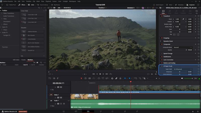
Task: Click the Flip horizontal icon in Transform
Action: tap(174, 34)
